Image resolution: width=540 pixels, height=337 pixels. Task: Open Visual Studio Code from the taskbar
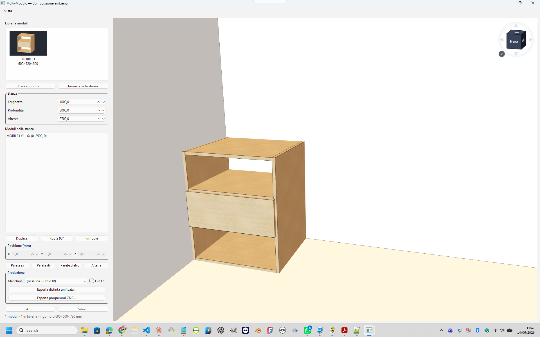click(147, 330)
